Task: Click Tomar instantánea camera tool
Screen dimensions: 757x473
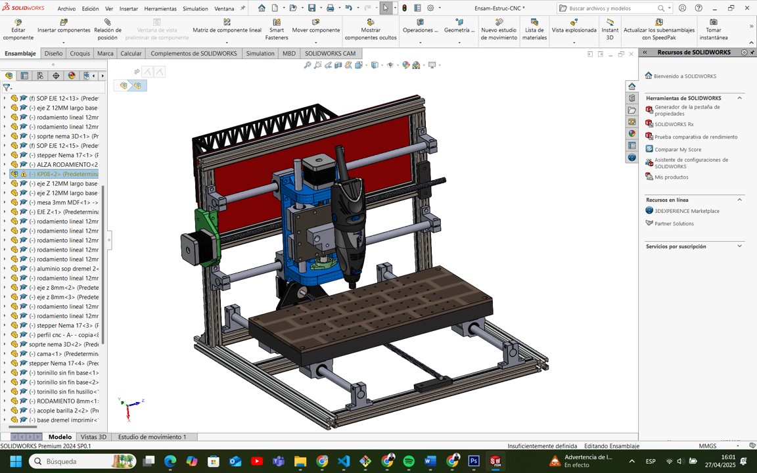Action: coord(714,30)
